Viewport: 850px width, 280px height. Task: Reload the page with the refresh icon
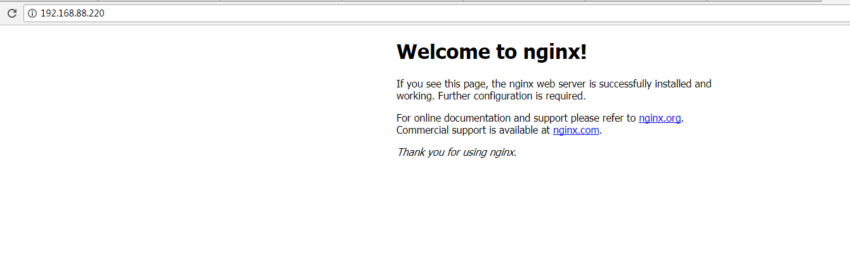click(x=11, y=13)
